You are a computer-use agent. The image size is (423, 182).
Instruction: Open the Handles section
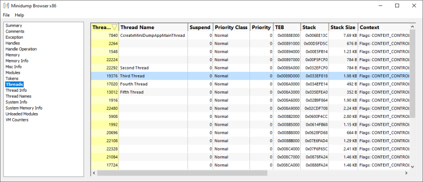[x=13, y=43]
